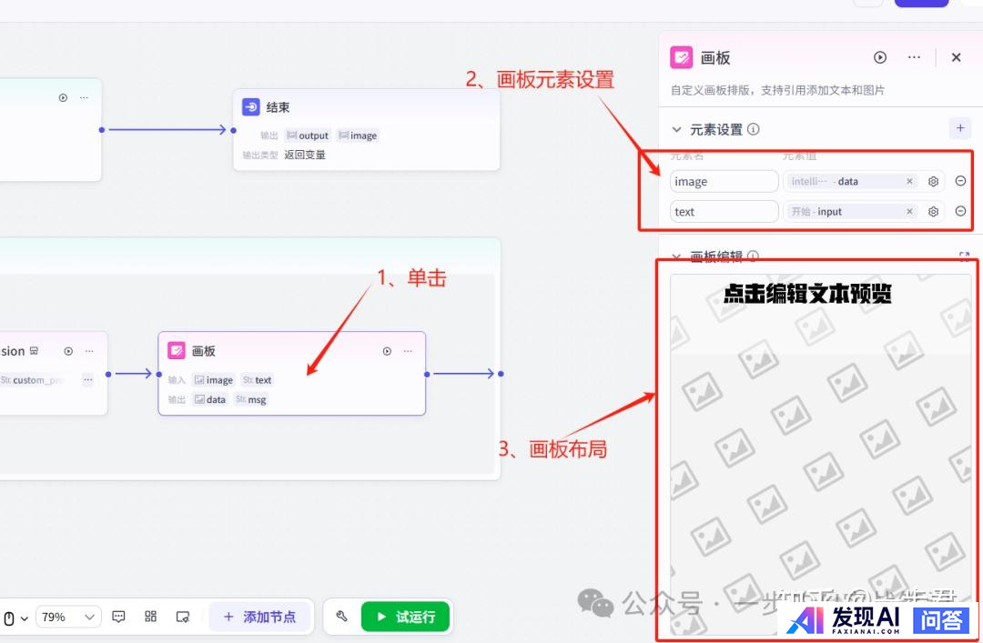Collapse the 元素设置 section

(x=676, y=130)
